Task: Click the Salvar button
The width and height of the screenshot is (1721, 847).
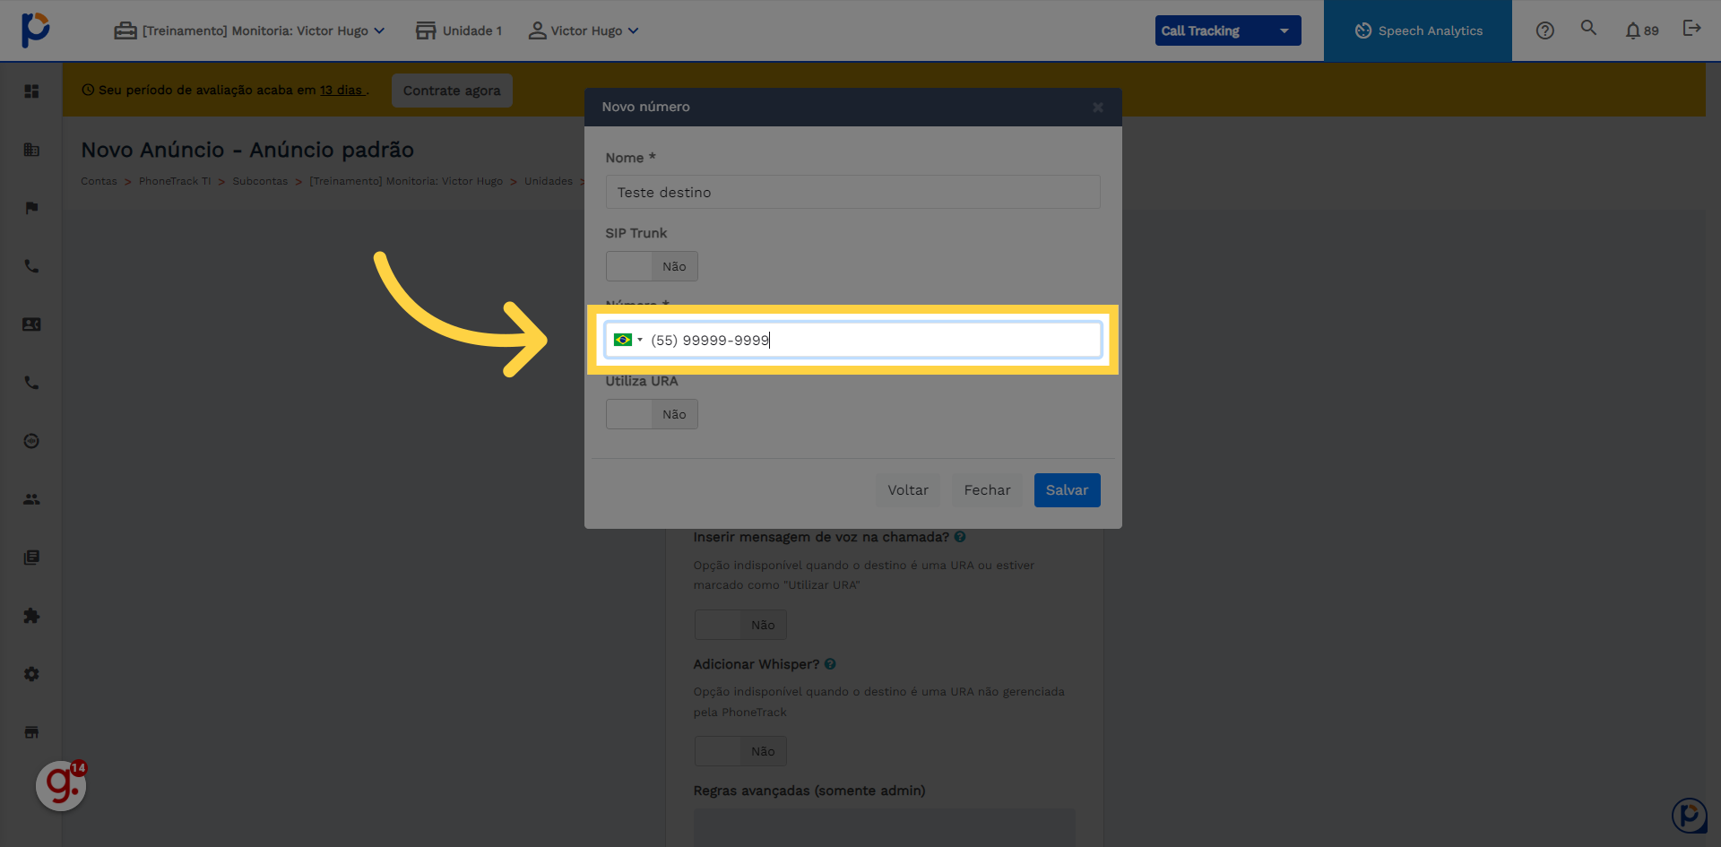Action: pos(1067,490)
